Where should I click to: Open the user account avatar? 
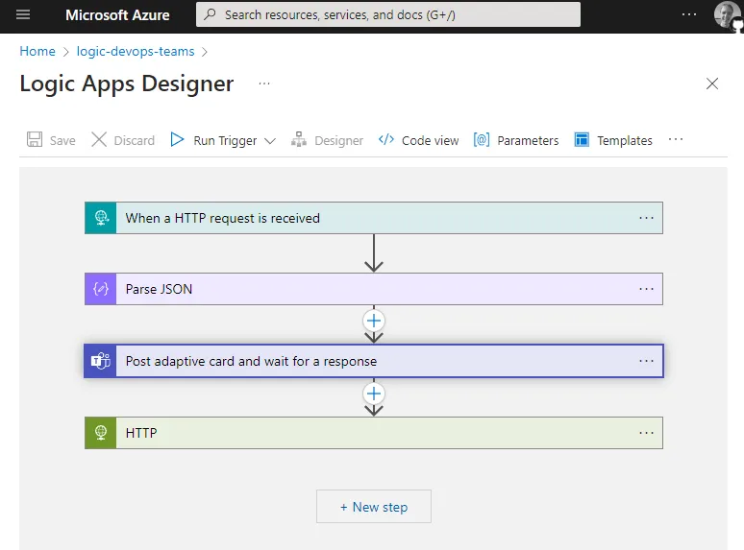pos(726,15)
